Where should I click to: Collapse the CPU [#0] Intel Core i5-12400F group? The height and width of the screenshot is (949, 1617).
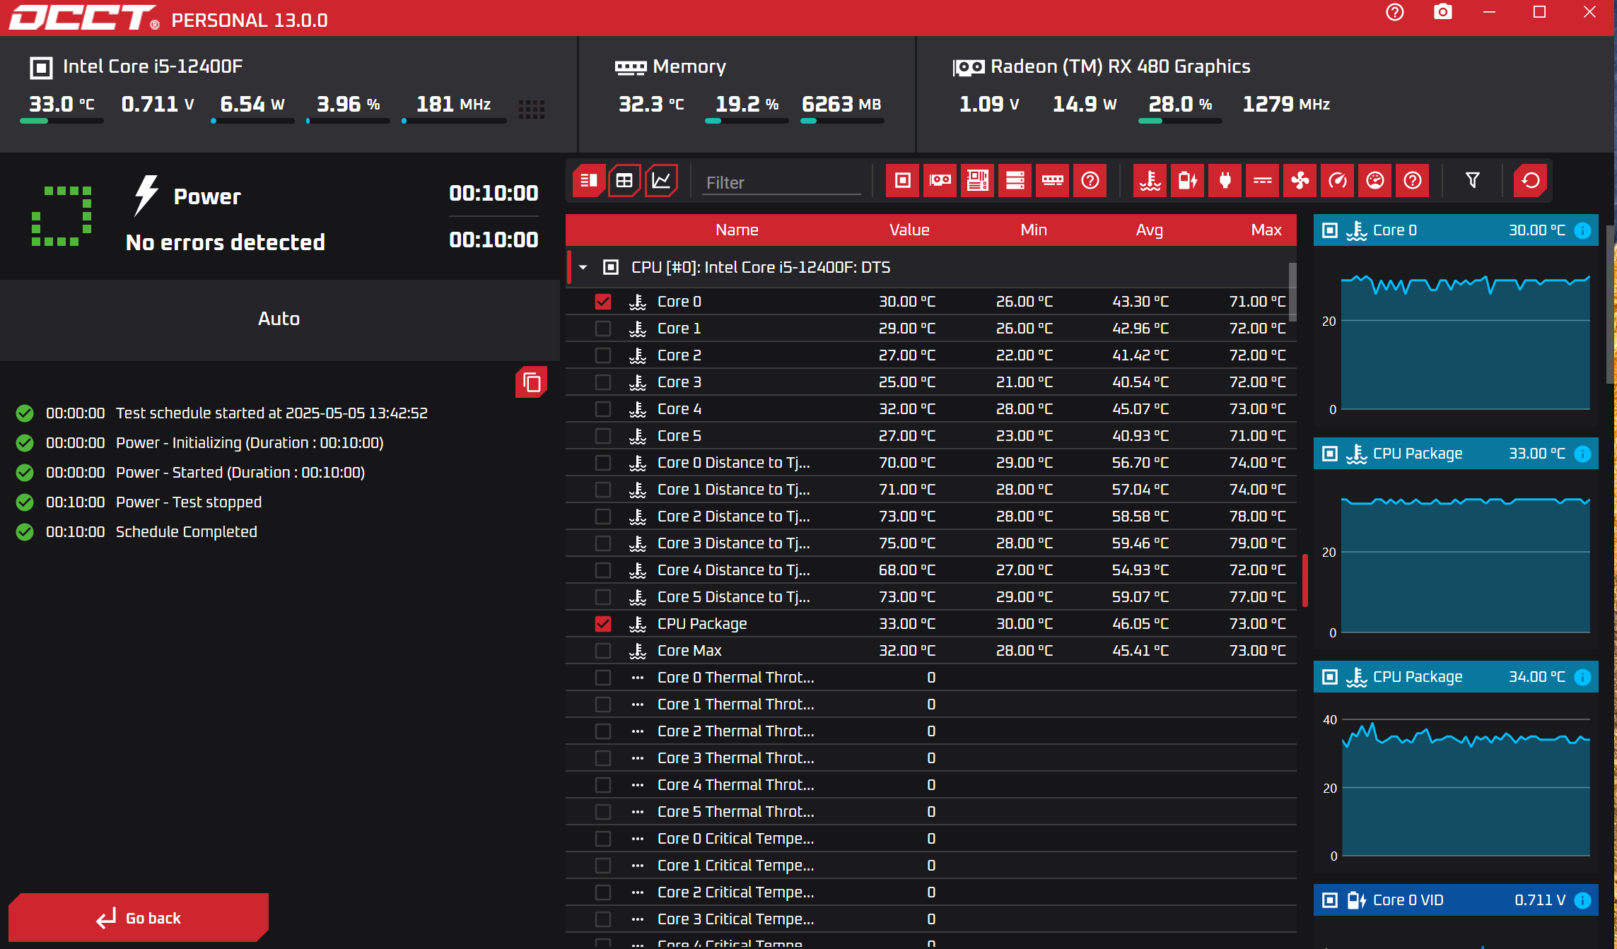(583, 268)
